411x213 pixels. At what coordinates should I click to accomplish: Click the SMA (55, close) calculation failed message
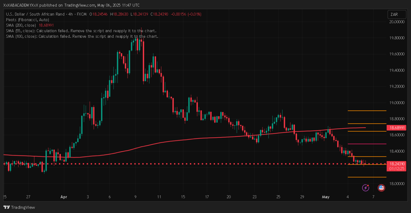pos(81,31)
